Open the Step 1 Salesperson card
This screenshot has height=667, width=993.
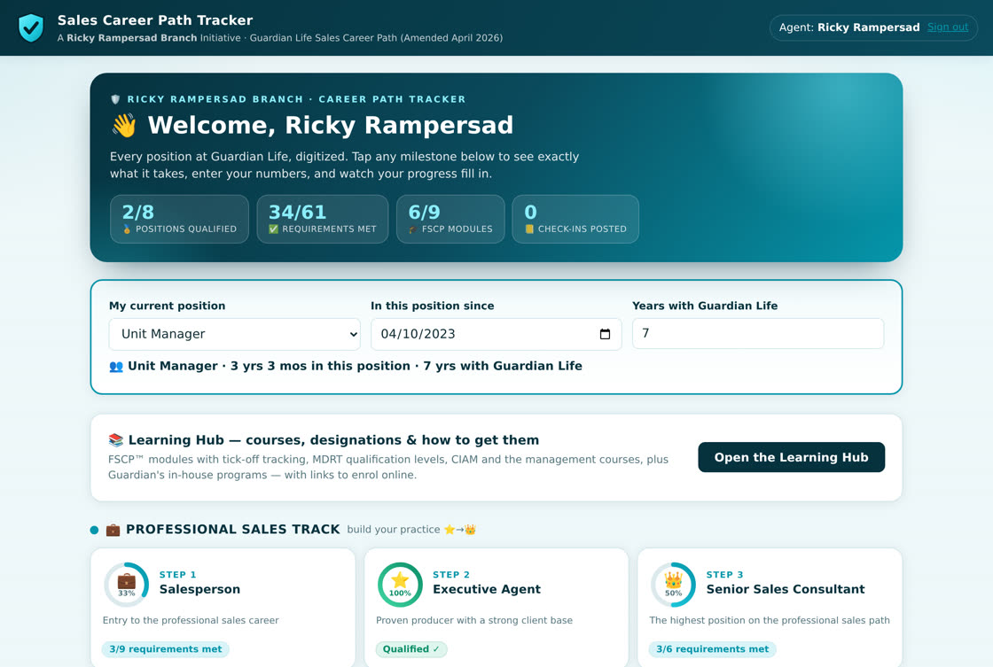tap(223, 608)
